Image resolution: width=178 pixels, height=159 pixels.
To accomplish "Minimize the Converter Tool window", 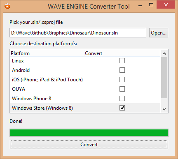I will click(140, 5).
